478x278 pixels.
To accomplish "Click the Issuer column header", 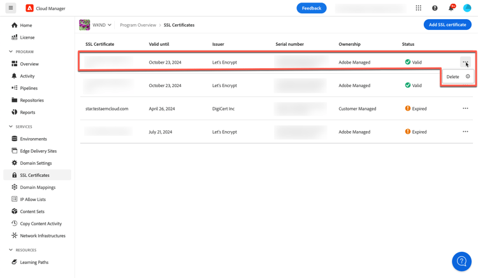I will [218, 44].
